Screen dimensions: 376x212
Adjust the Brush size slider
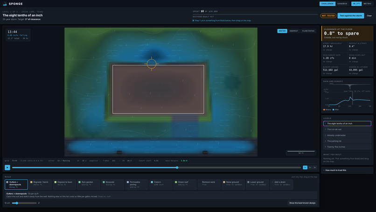24,203
